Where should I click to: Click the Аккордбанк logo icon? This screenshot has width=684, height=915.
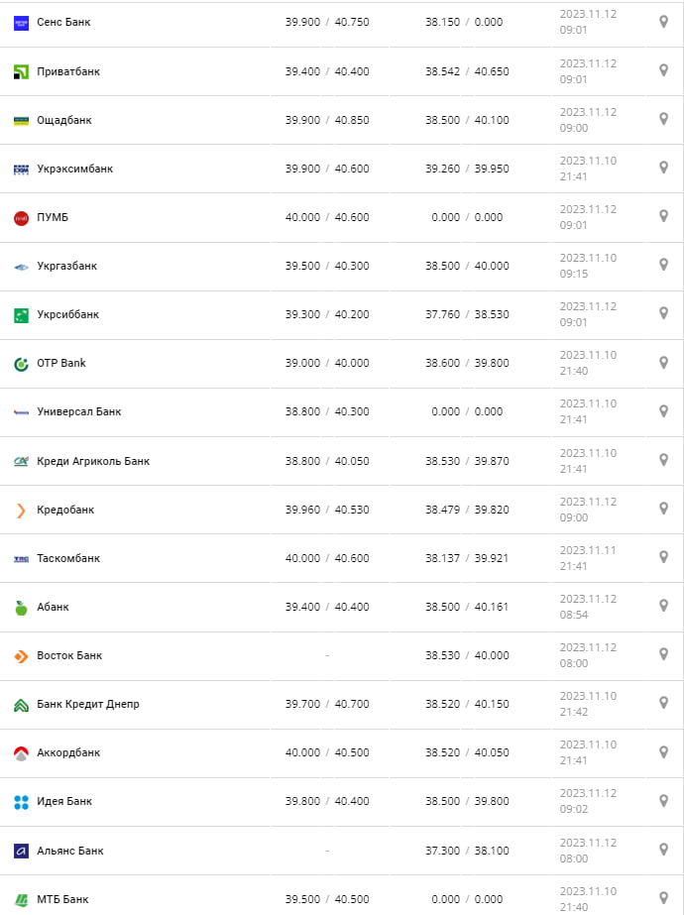(x=21, y=753)
